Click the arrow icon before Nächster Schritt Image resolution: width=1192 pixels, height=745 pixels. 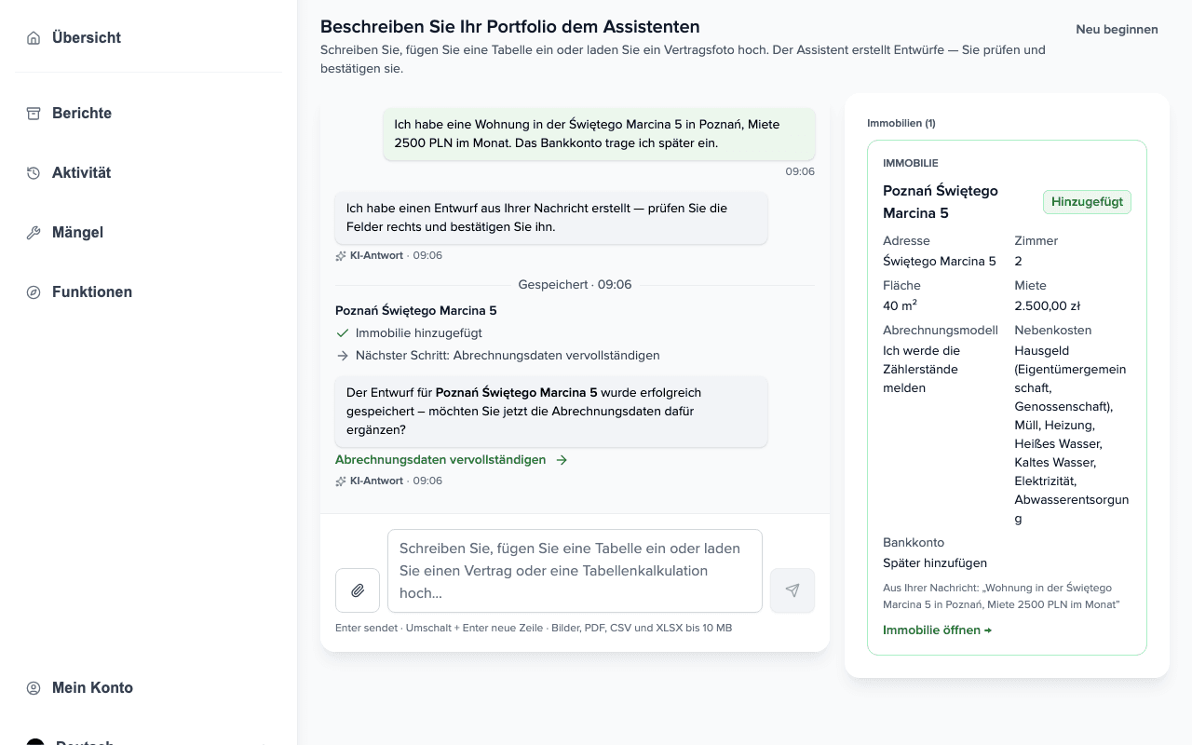point(342,356)
